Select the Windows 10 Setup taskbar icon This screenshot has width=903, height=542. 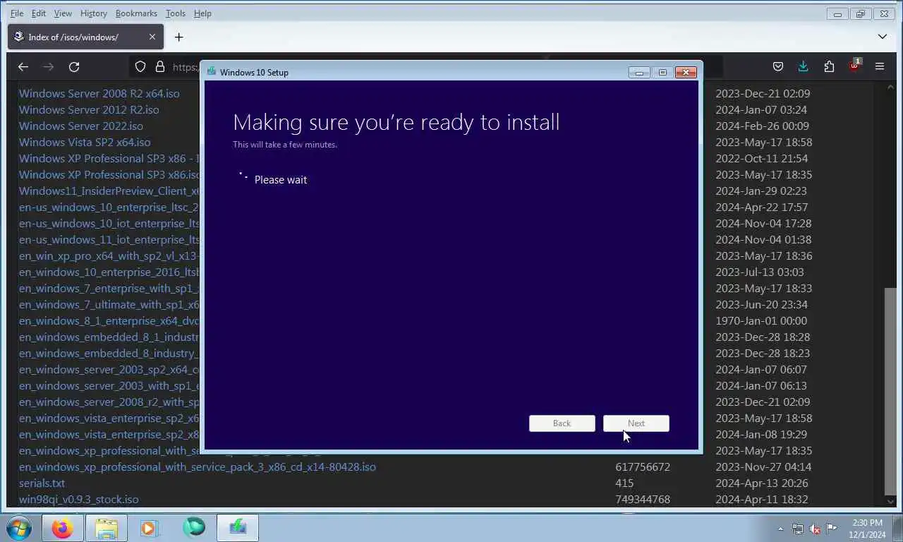[x=238, y=527]
